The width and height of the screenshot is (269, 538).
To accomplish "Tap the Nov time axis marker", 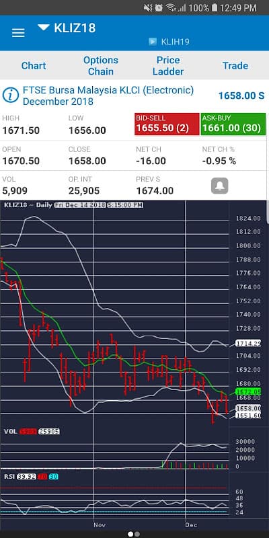I will click(100, 525).
